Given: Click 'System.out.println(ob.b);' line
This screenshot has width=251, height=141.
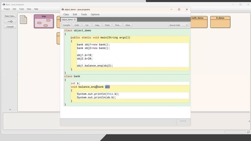Looking at the screenshot, I should coord(96,98).
